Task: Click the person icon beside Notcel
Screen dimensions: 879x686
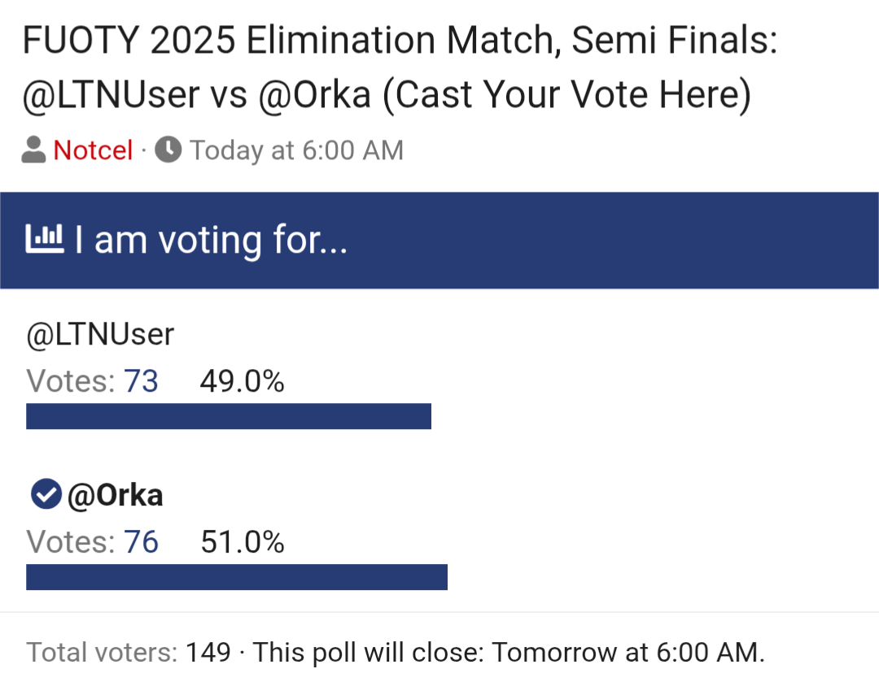Action: [33, 150]
